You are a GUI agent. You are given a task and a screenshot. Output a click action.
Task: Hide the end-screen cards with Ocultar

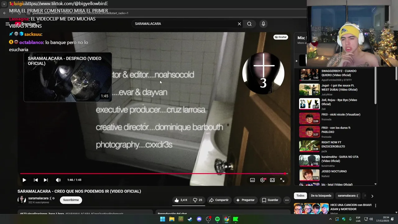tap(281, 37)
